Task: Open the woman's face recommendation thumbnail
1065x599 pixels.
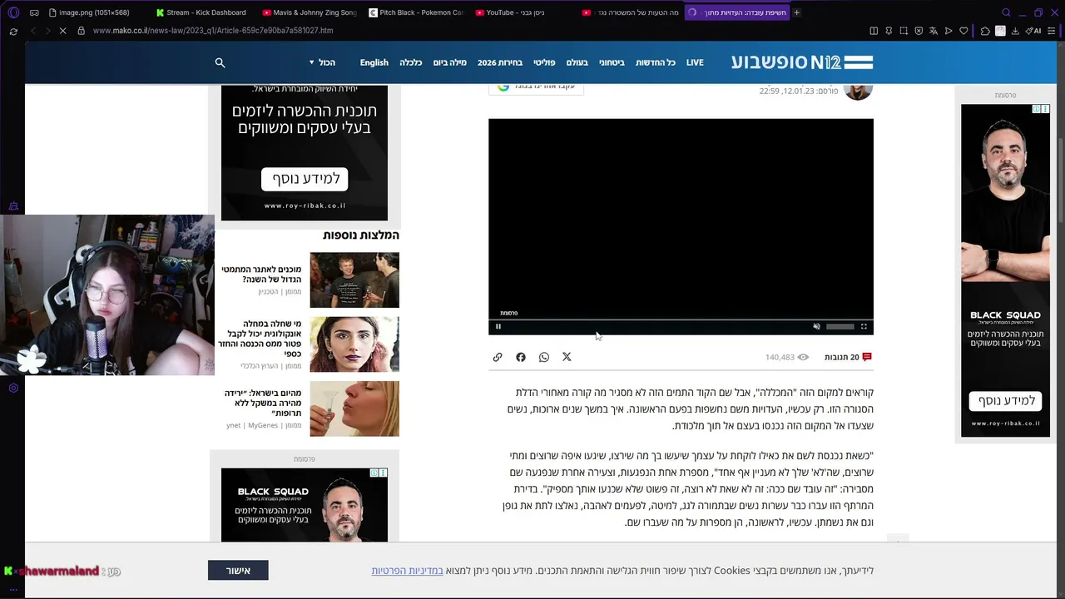Action: (x=354, y=344)
